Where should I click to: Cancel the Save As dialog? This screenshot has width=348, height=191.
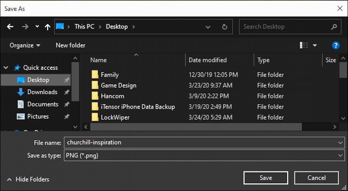click(316, 178)
